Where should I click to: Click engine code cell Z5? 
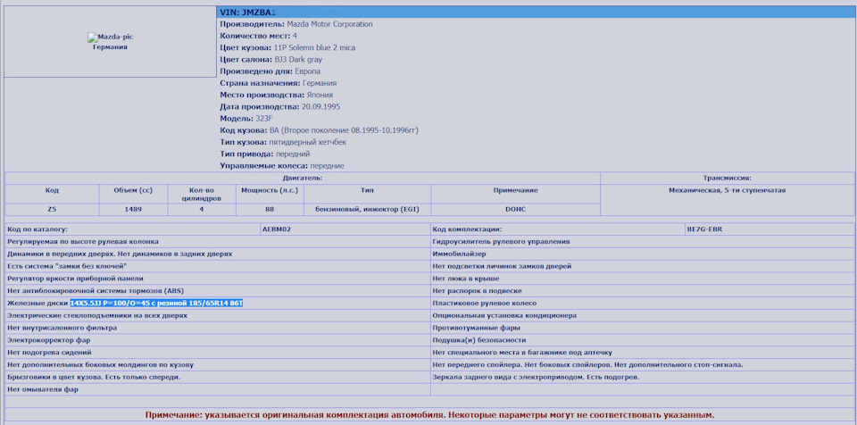click(52, 210)
